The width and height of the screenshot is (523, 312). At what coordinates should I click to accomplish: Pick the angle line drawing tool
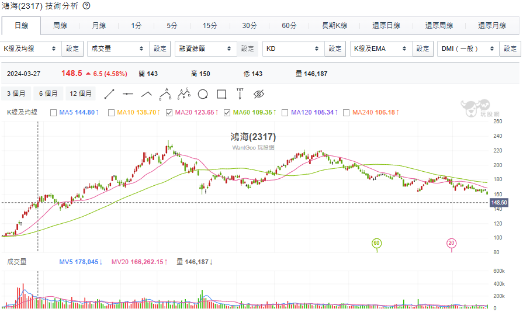[x=147, y=93]
